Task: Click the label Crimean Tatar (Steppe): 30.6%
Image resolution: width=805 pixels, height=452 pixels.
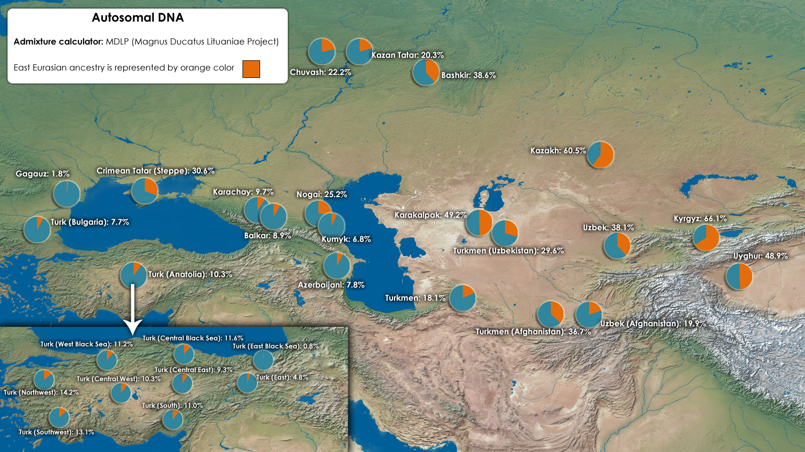Action: pos(155,171)
